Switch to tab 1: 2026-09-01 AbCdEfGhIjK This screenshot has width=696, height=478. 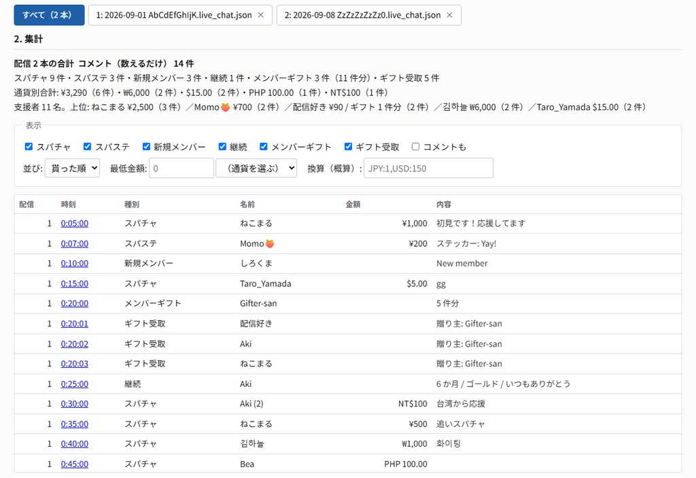(174, 15)
